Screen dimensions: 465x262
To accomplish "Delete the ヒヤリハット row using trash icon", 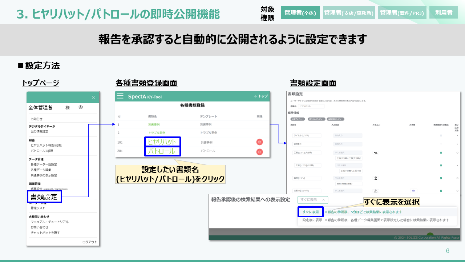I will click(x=259, y=142).
